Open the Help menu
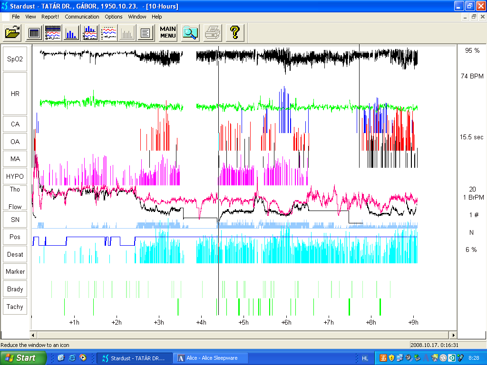 tap(156, 17)
